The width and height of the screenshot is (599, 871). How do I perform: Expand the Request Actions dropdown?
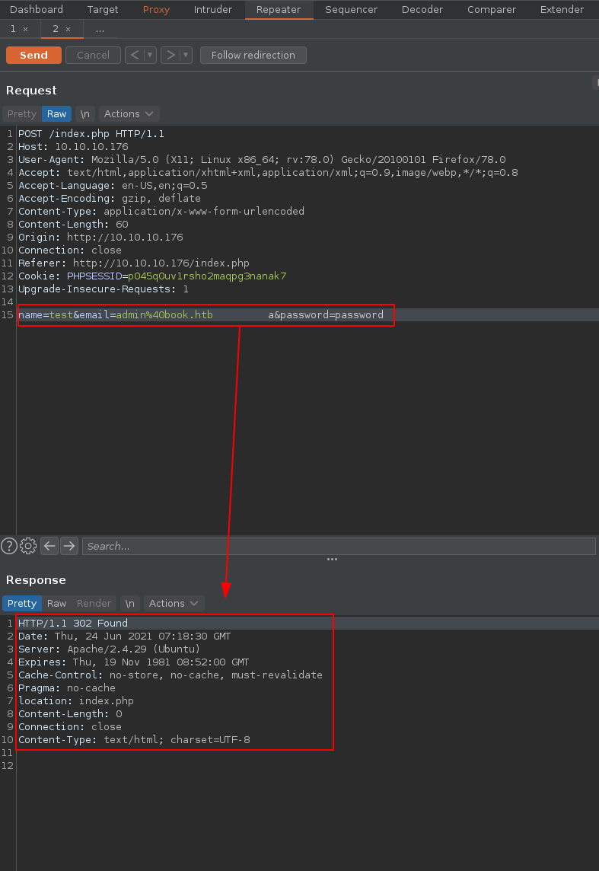point(129,113)
